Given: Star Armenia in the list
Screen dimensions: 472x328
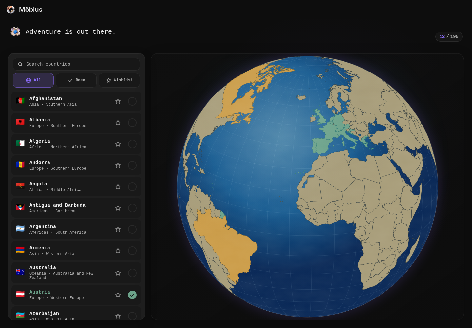Looking at the screenshot, I should tap(118, 251).
